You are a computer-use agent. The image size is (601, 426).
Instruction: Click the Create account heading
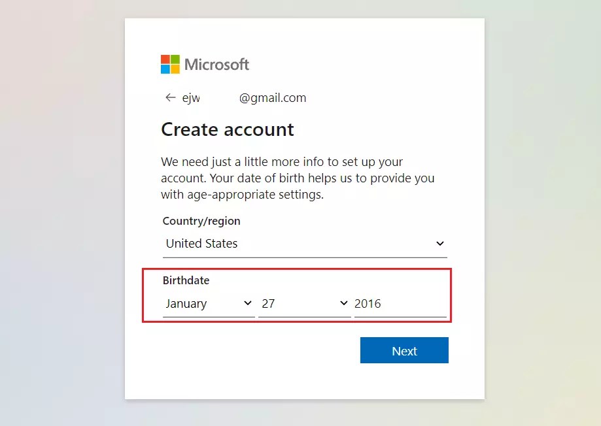pos(228,129)
